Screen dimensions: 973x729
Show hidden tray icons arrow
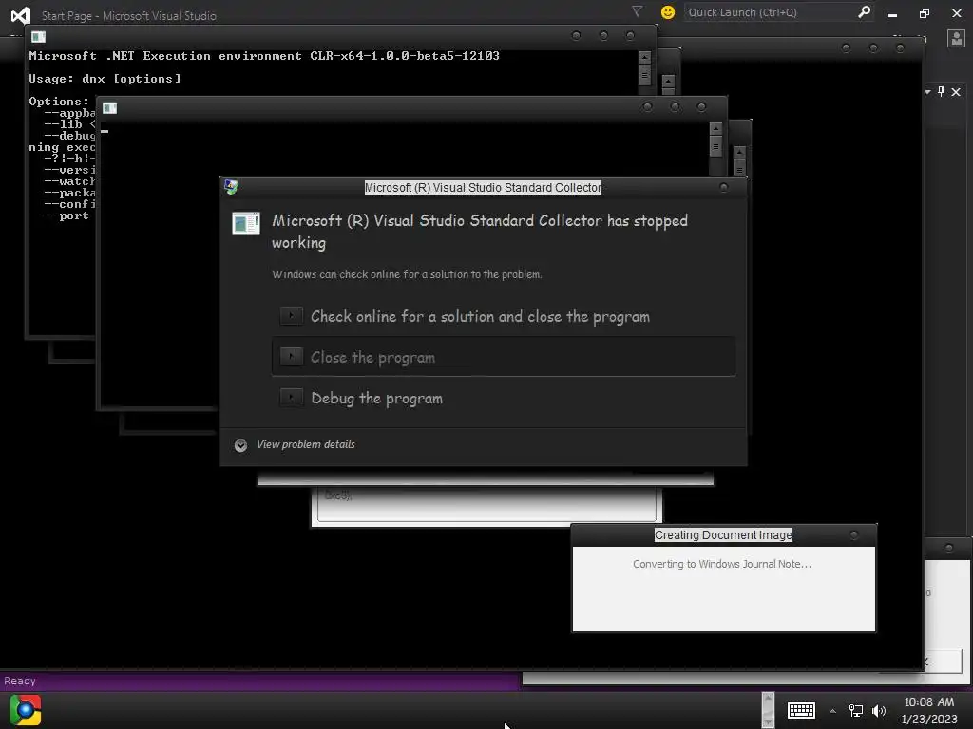tap(832, 711)
